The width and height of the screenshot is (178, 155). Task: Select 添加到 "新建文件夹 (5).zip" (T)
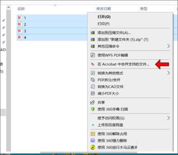(130, 39)
